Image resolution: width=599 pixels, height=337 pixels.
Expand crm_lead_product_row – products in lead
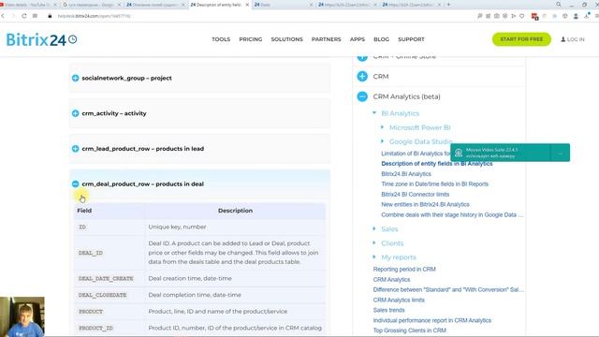pos(75,149)
